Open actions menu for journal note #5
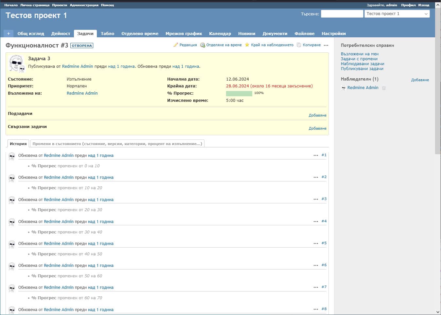The height and width of the screenshot is (315, 441). tap(316, 243)
